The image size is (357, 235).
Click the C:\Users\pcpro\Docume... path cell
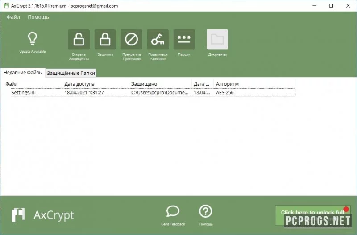[160, 92]
